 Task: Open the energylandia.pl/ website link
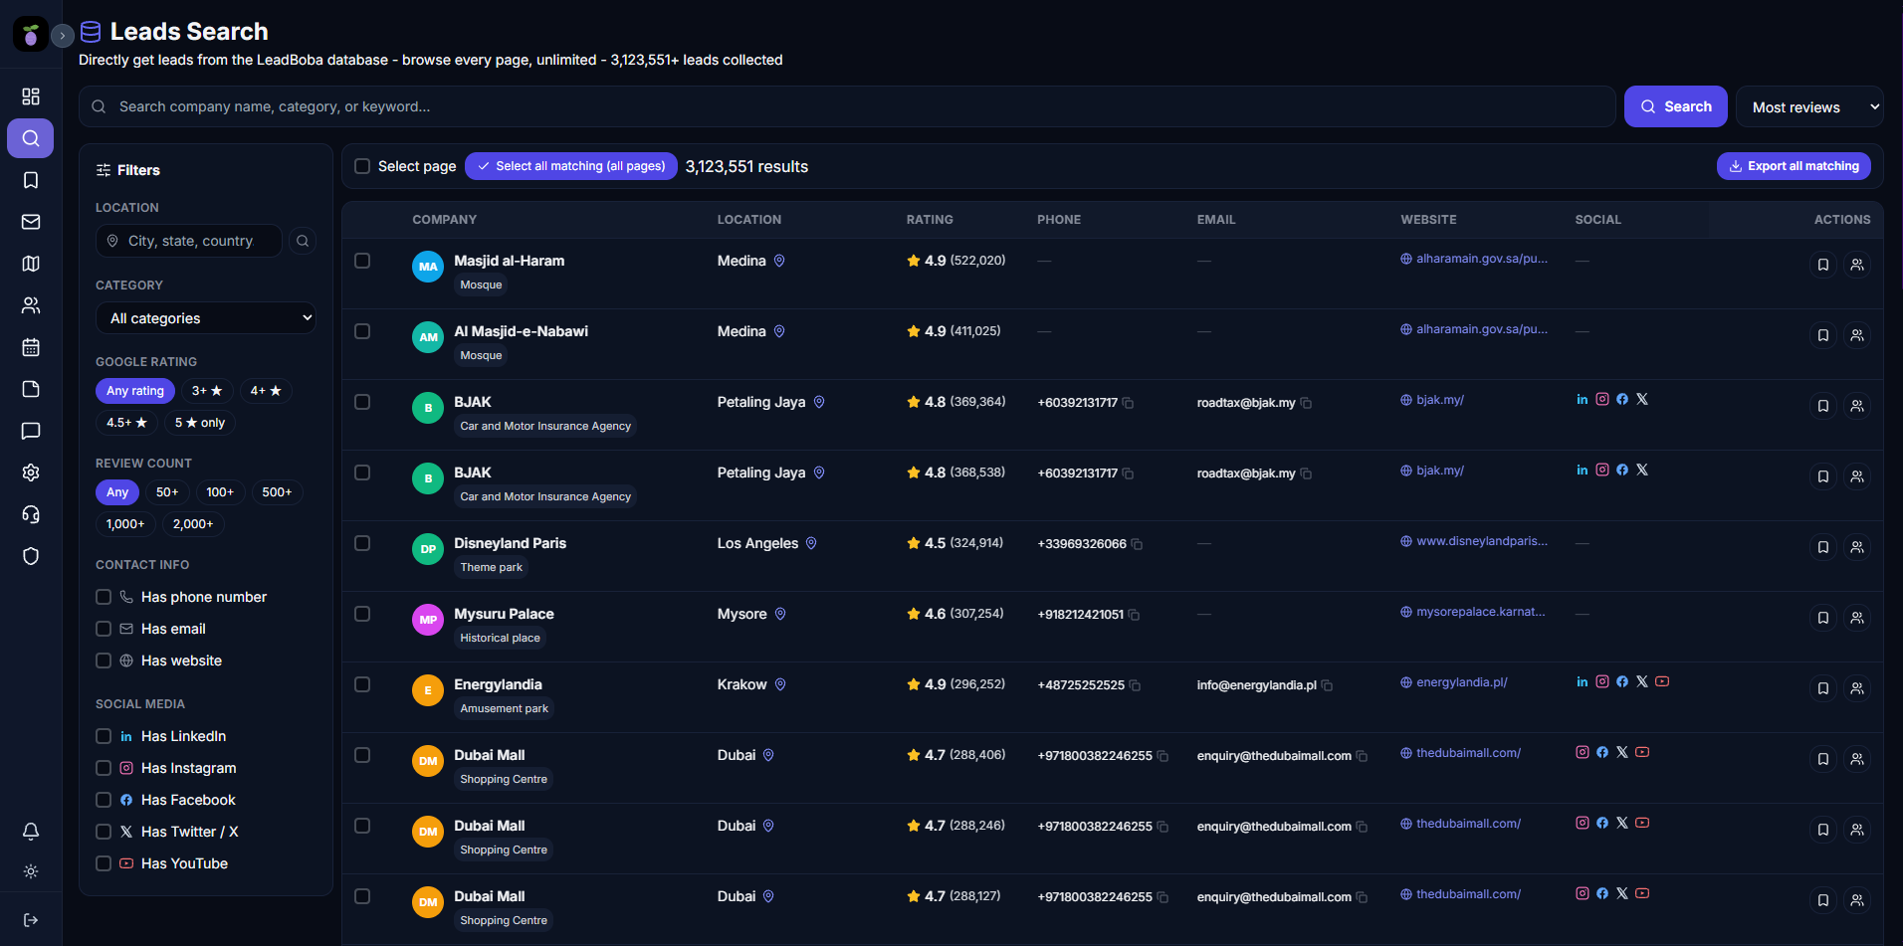coord(1454,682)
